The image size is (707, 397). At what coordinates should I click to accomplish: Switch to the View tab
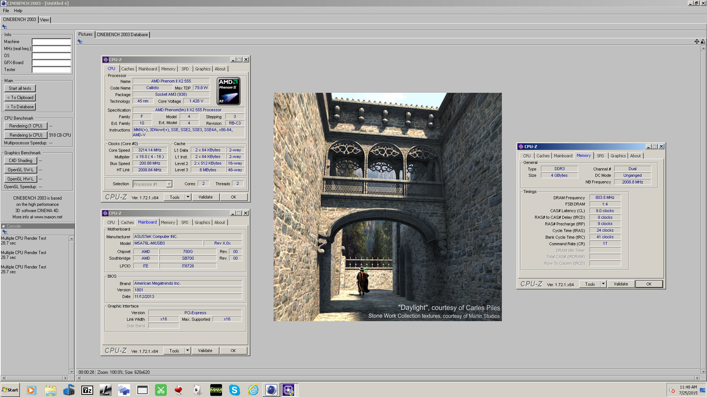tap(45, 20)
